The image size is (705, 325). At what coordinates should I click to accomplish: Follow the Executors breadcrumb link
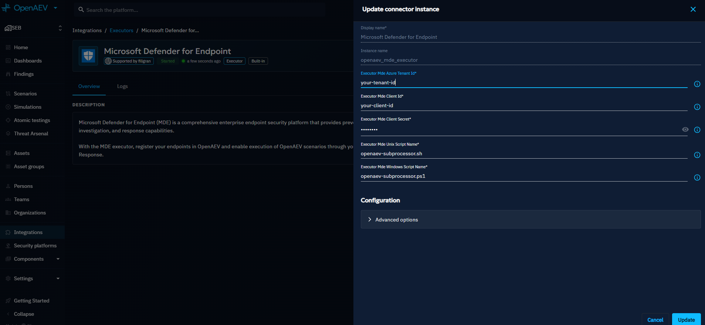click(121, 30)
